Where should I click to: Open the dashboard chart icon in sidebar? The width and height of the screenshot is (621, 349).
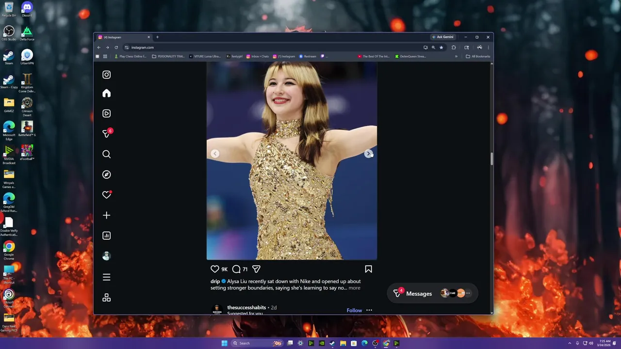coord(107,236)
